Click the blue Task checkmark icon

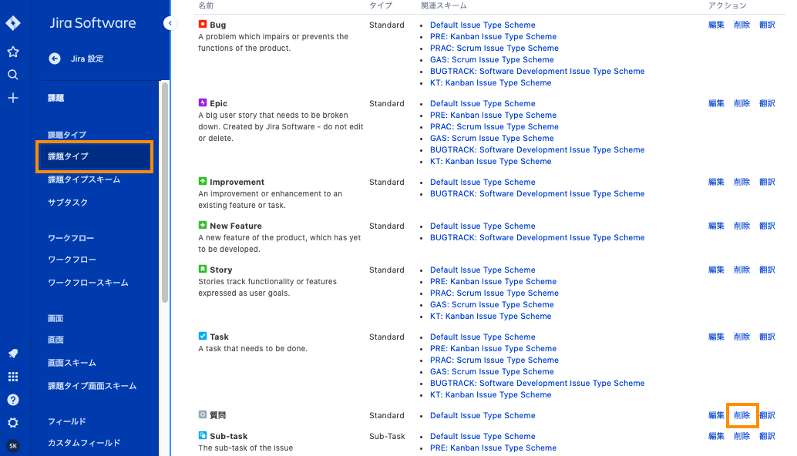202,336
